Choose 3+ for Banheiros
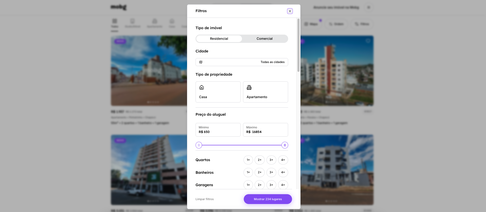The height and width of the screenshot is (212, 486). coord(271,172)
